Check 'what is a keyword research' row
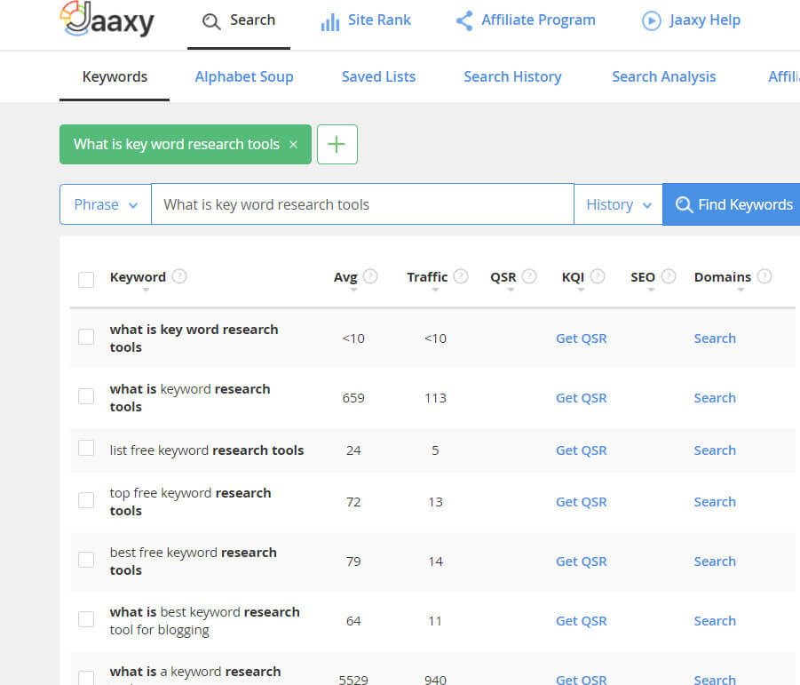This screenshot has height=685, width=800. 86,678
